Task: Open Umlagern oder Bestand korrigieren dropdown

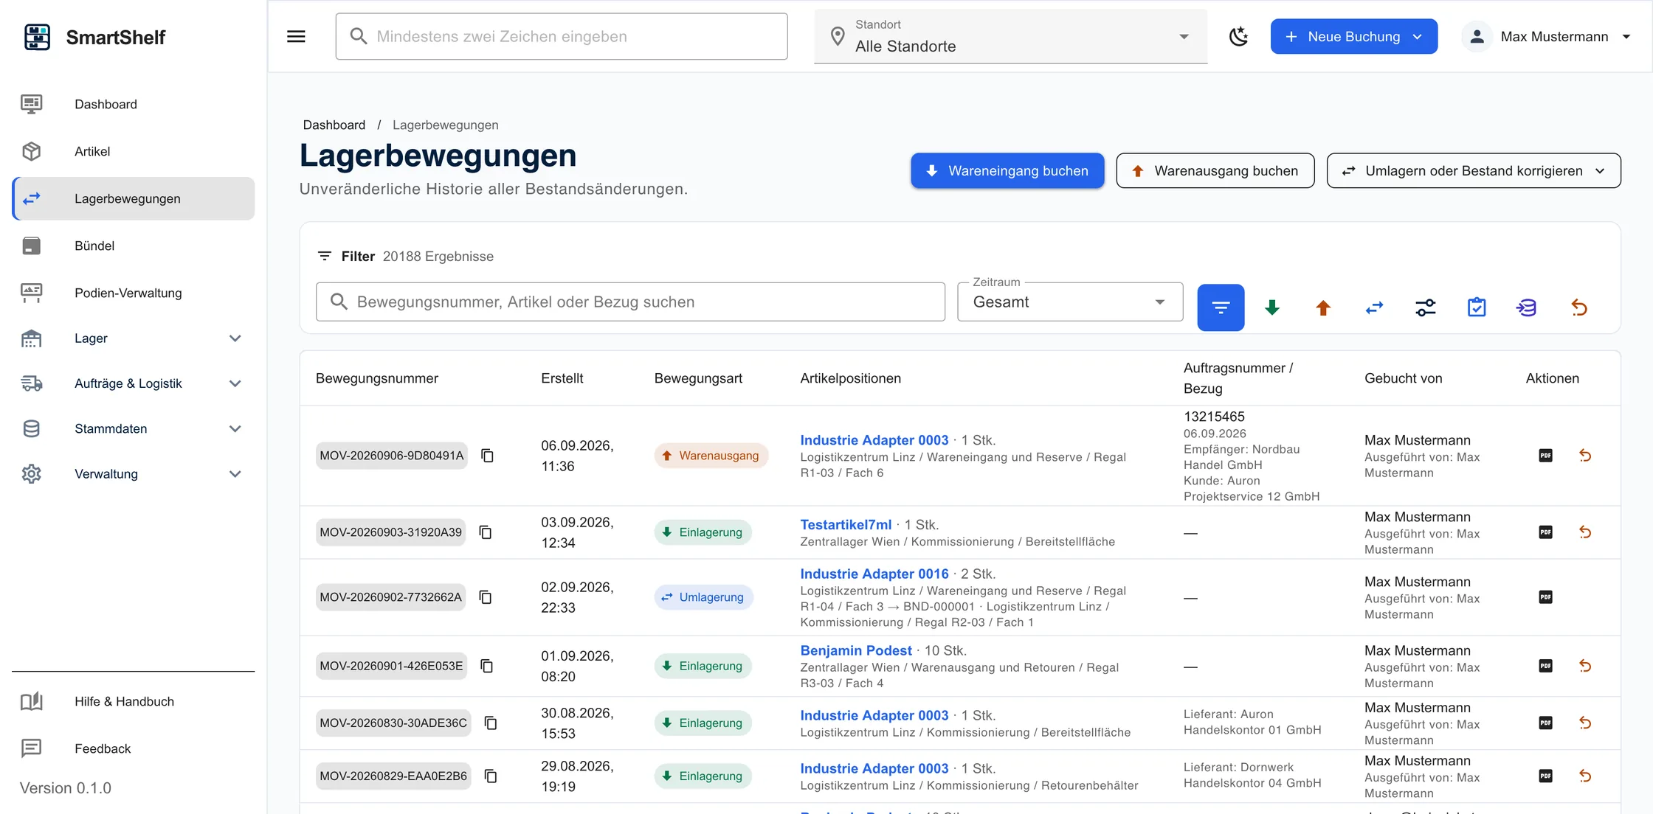Action: (x=1474, y=170)
